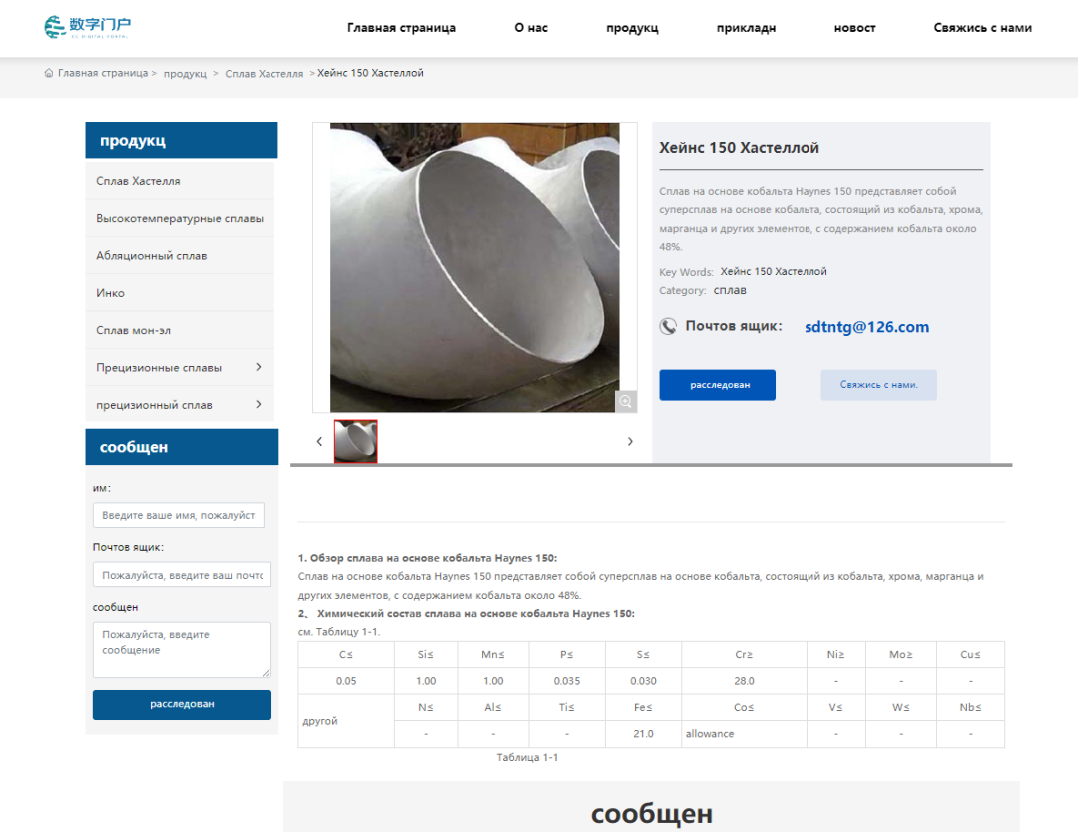
Task: Open О нас in the top navigation
Action: (x=531, y=28)
